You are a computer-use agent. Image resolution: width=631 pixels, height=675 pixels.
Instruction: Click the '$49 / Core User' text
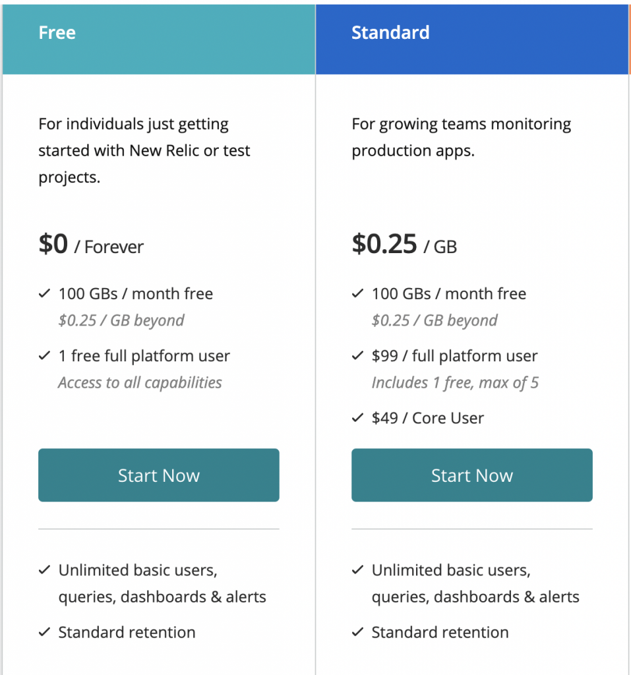[x=428, y=418]
